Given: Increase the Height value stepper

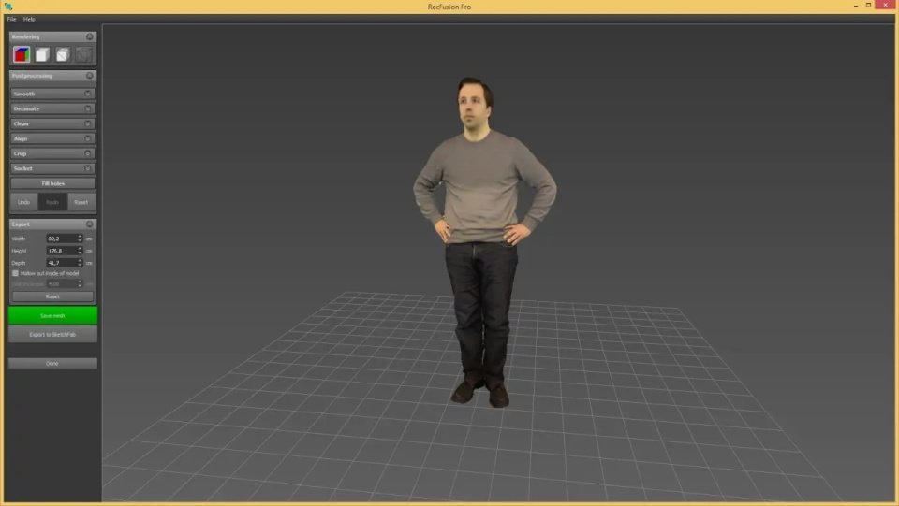Looking at the screenshot, I should click(80, 249).
